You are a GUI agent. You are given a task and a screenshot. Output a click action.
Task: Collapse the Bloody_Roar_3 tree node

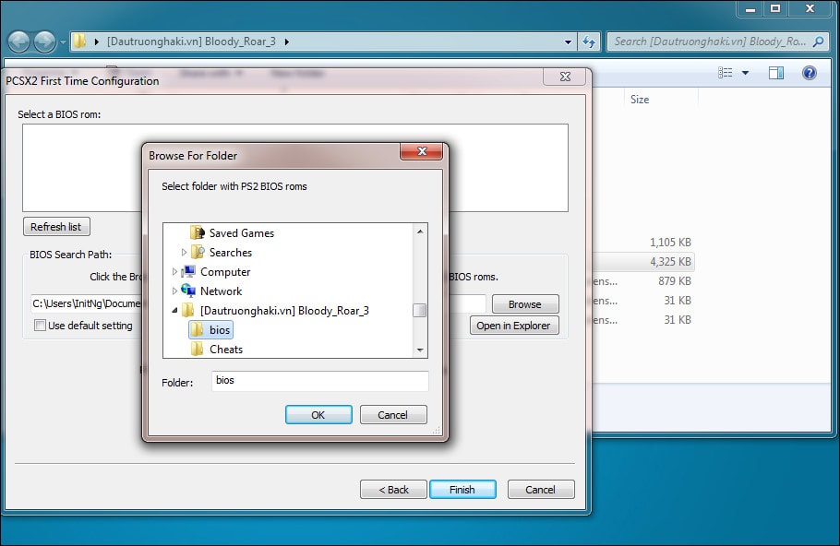[x=174, y=311]
